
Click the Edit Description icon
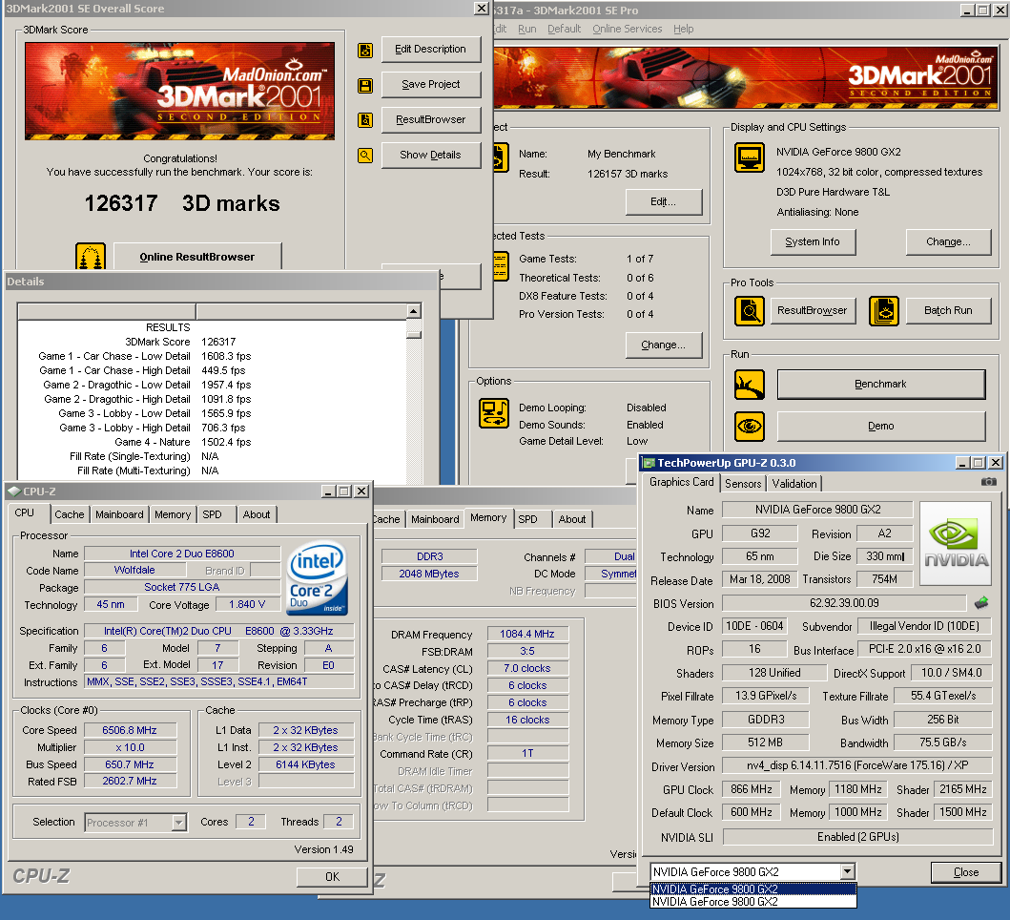[365, 51]
